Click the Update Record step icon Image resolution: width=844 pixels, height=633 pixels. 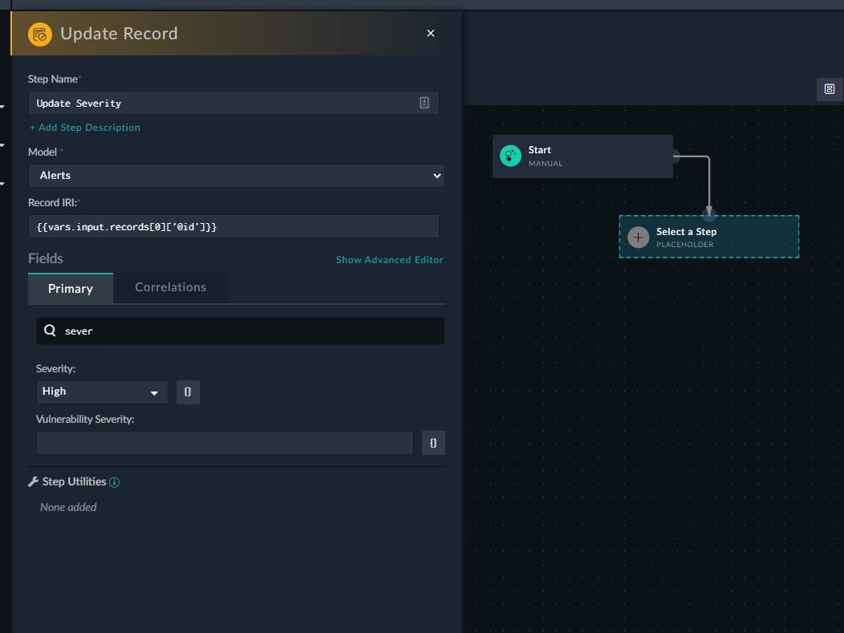[x=40, y=34]
